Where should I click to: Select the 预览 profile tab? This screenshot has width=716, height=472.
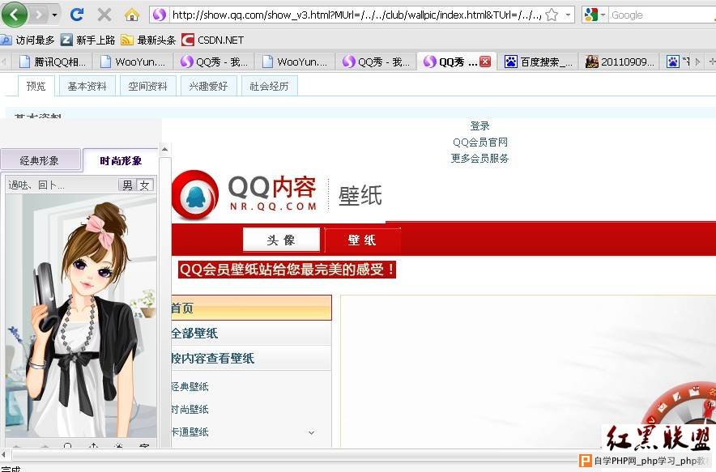point(36,86)
